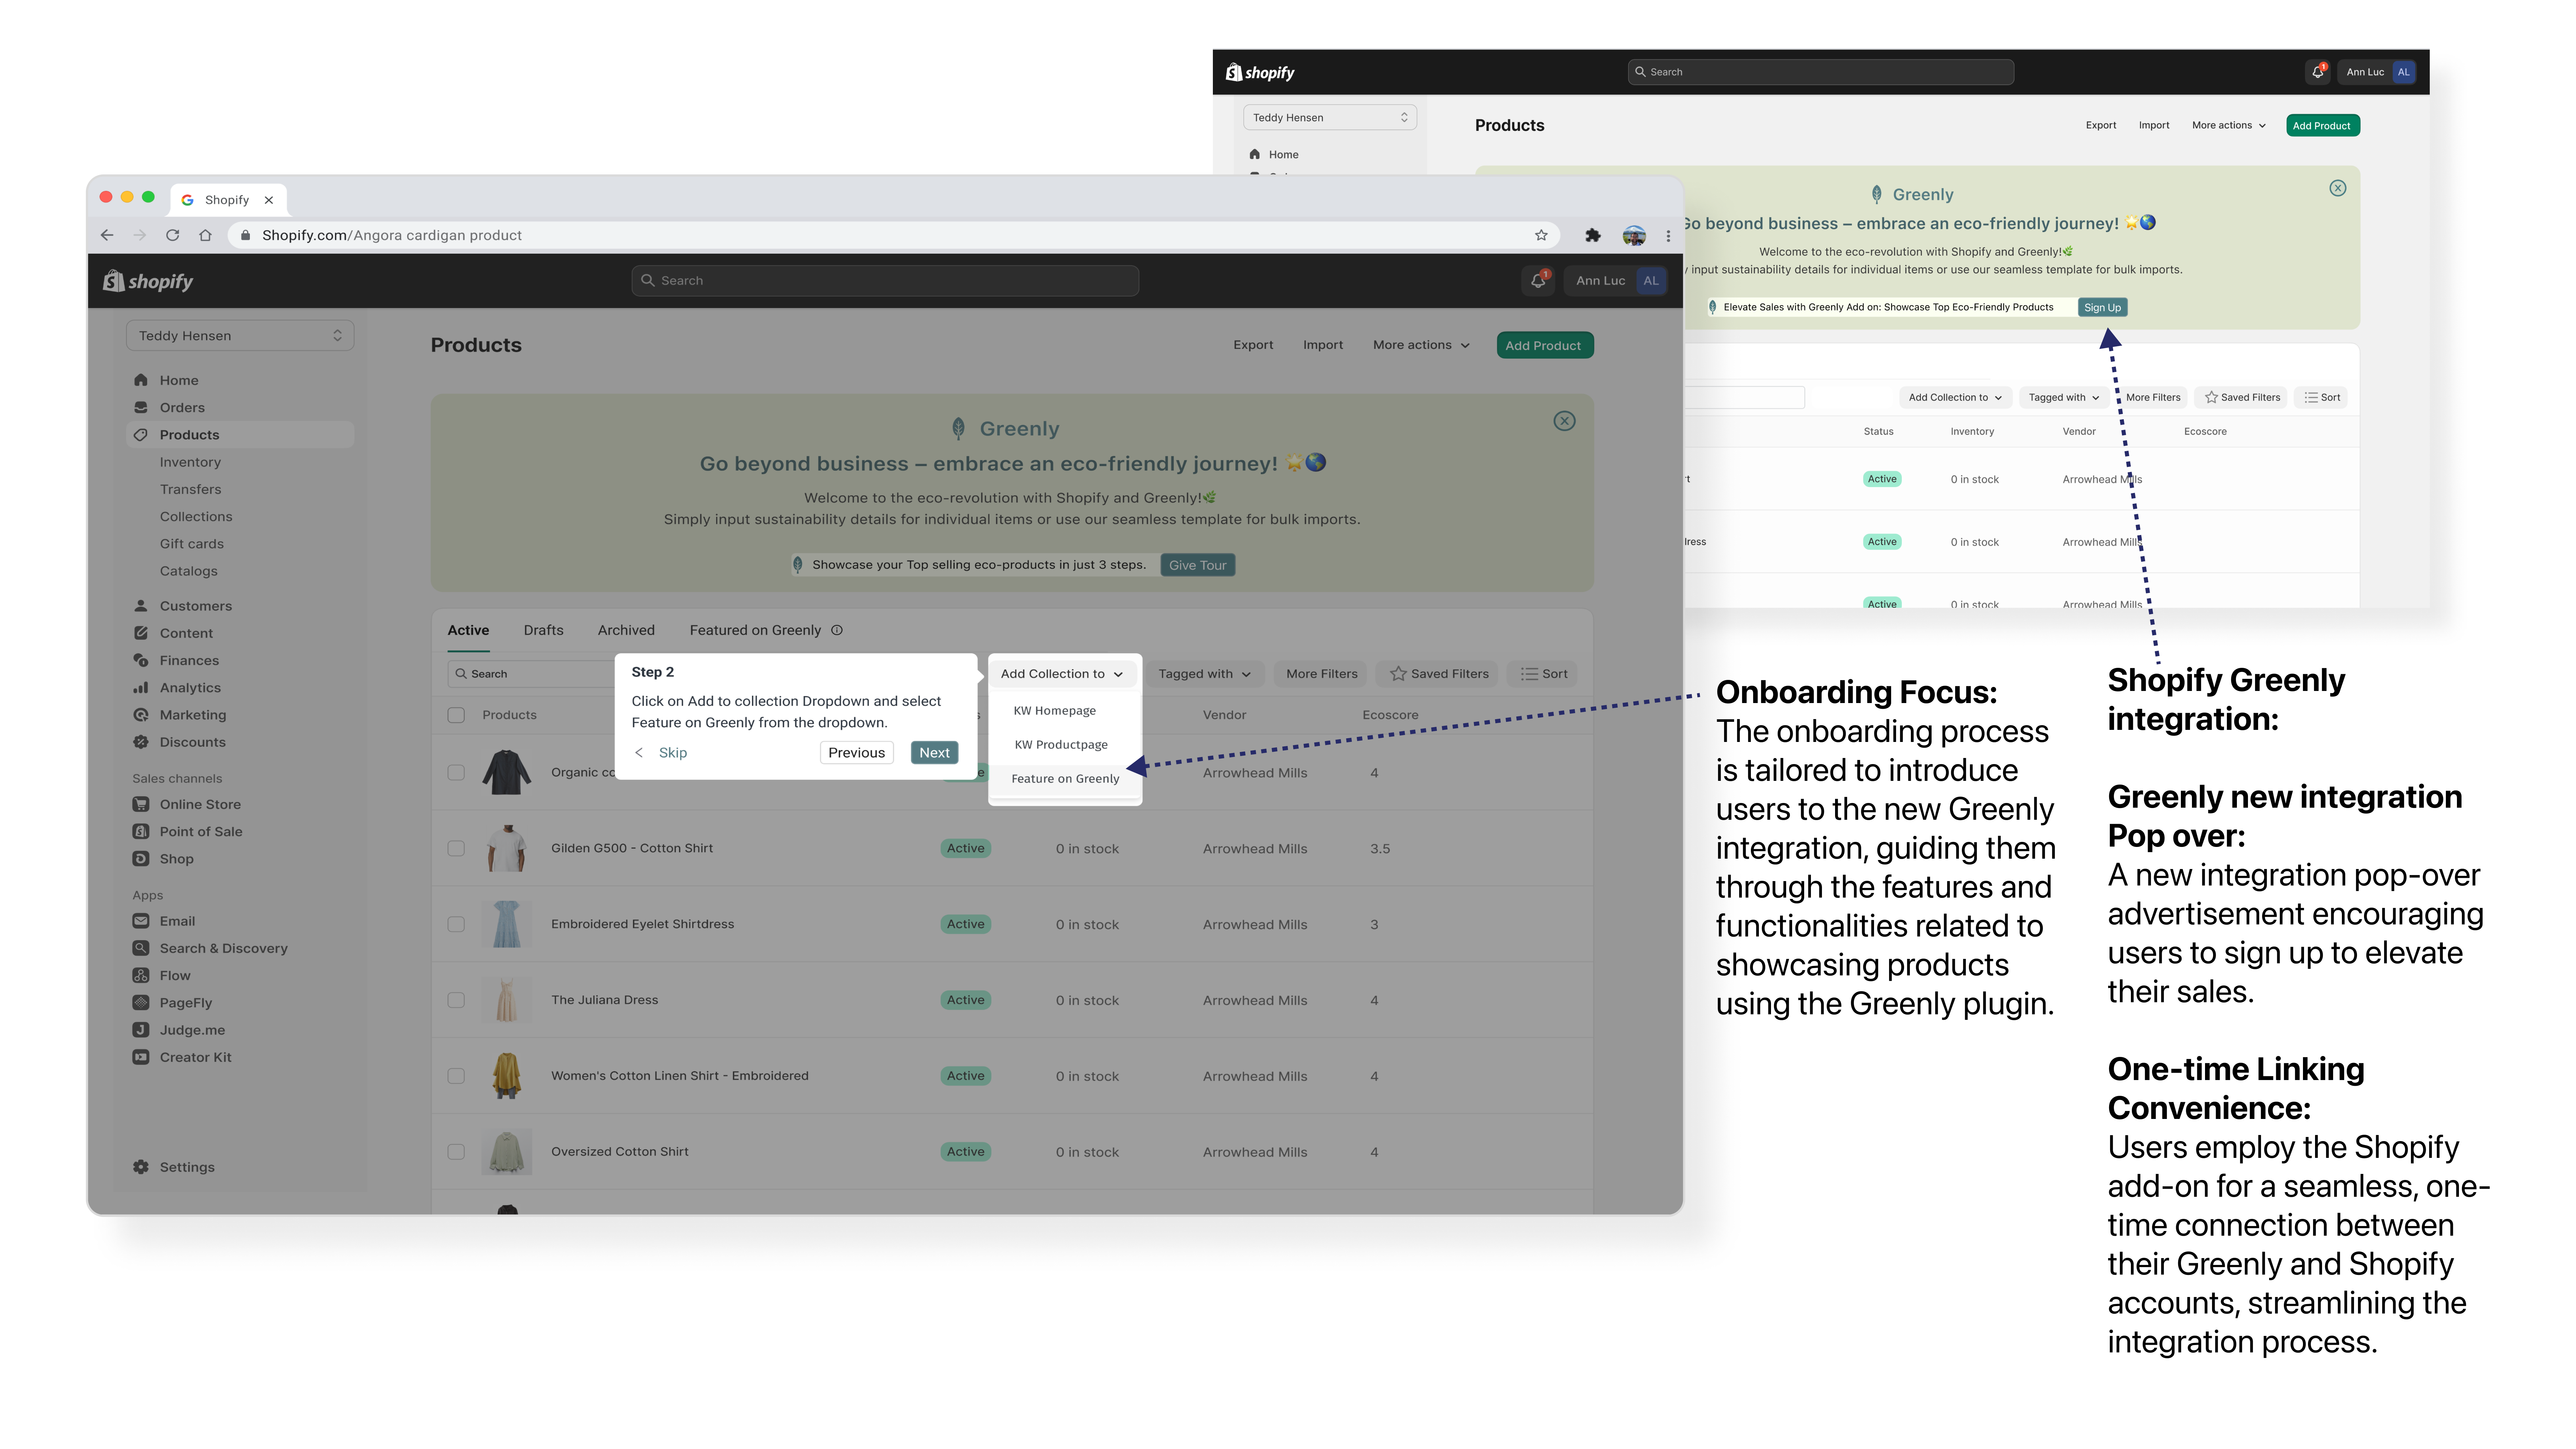
Task: Select The Juliana Dress checkbox
Action: coord(456,1000)
